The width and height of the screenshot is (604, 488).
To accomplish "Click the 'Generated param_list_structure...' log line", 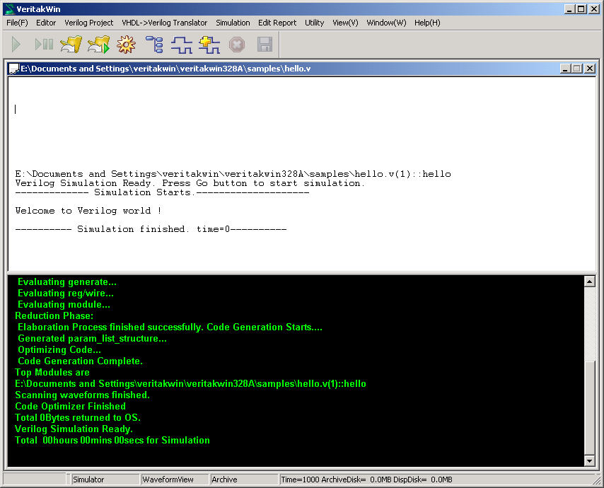I will (92, 338).
